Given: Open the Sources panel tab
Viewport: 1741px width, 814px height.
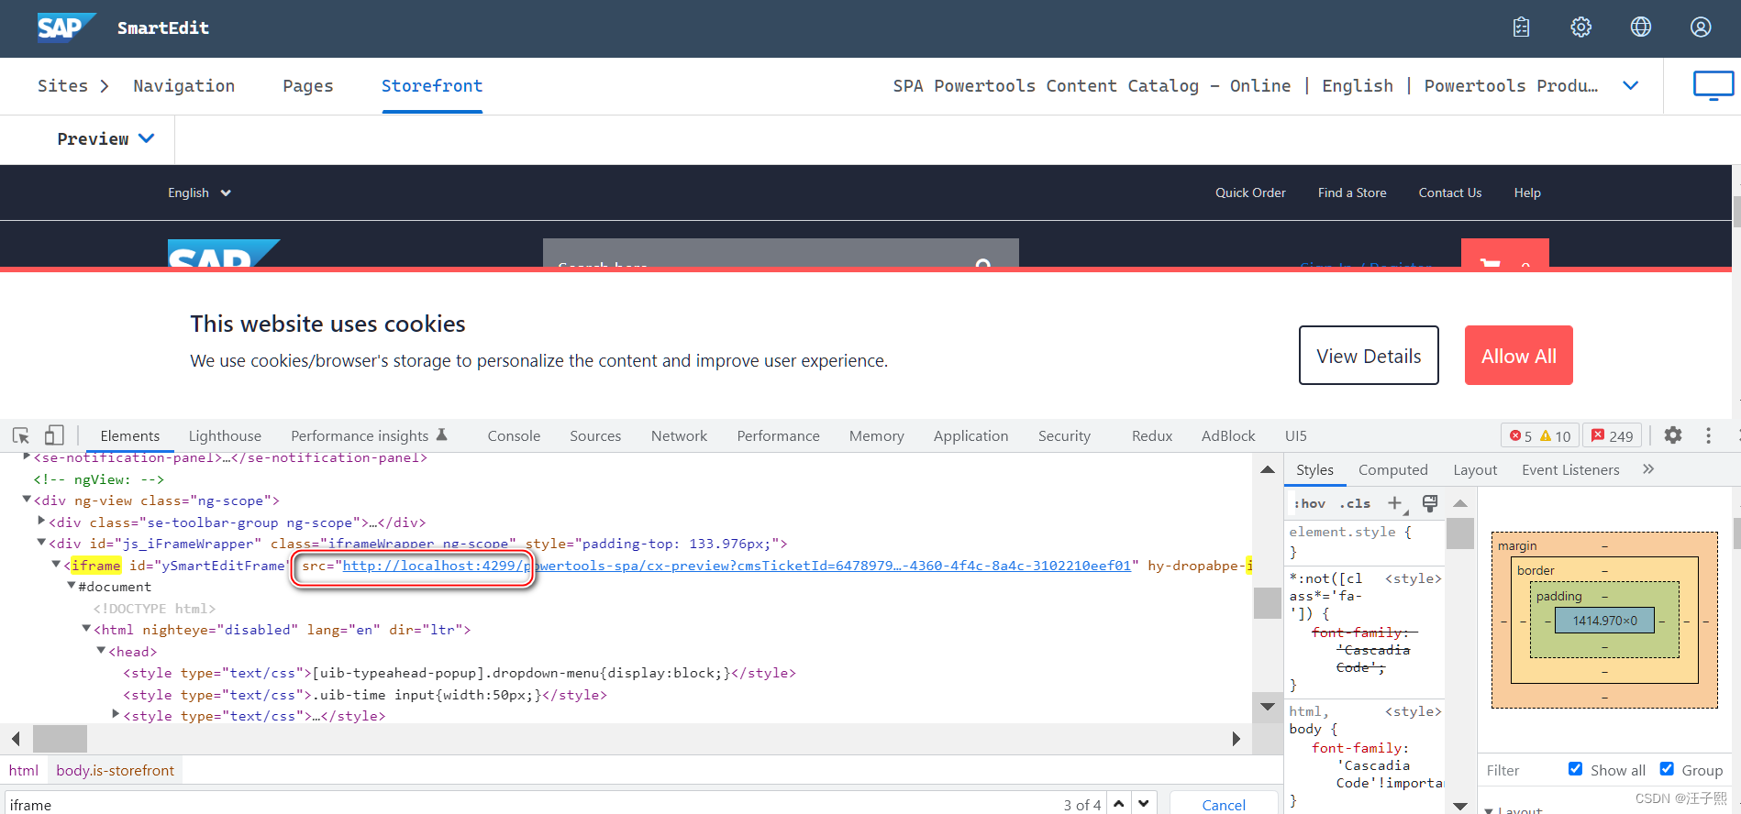Looking at the screenshot, I should [x=595, y=435].
